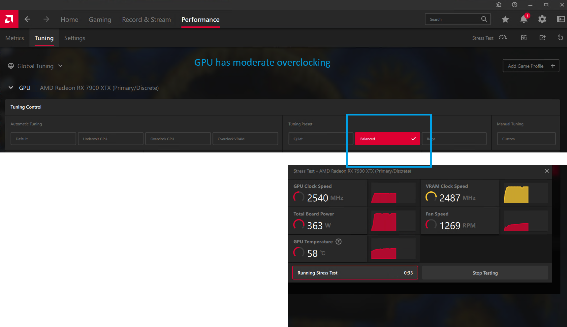Click the Tuning Control heading
The width and height of the screenshot is (567, 327).
26,107
